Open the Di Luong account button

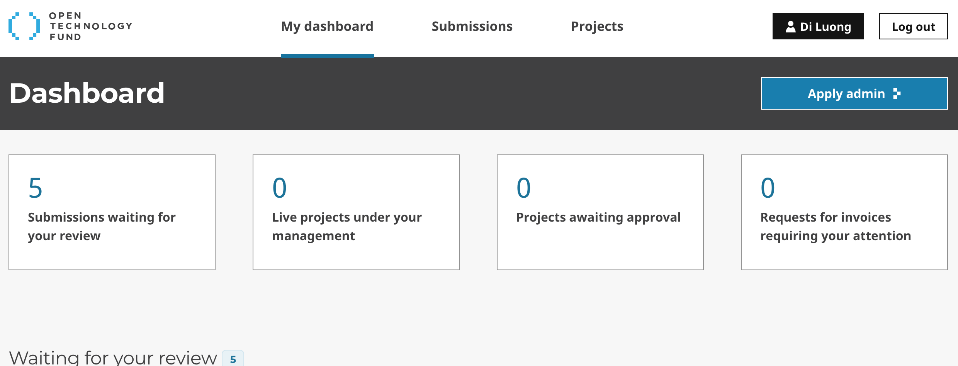[818, 26]
